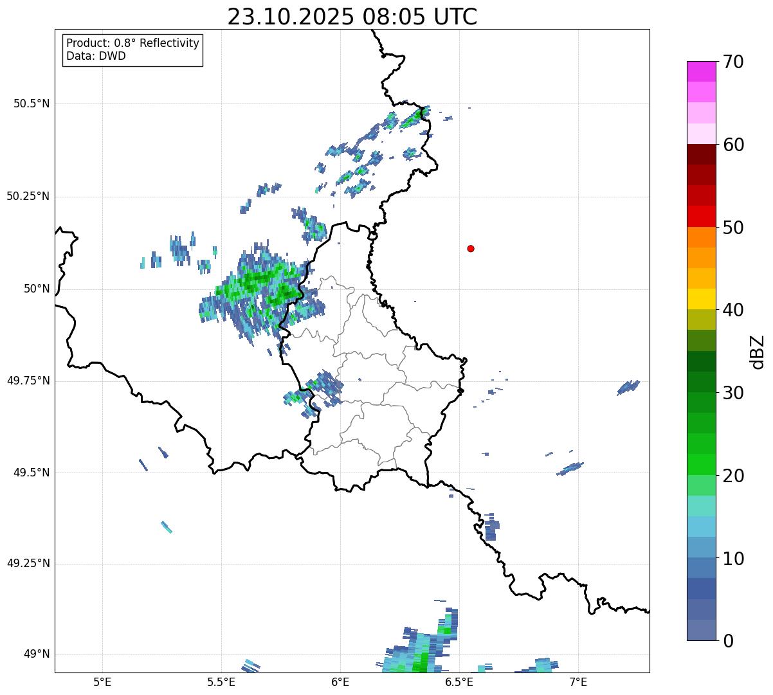
Task: Pick the orange colorbar segment below 50
Action: [701, 237]
